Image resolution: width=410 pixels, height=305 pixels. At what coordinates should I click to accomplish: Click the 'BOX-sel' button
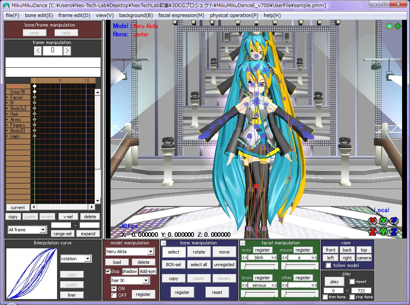coord(174,265)
